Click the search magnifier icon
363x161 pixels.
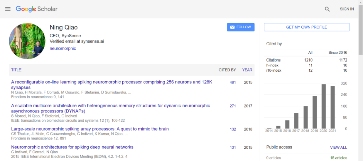point(327,9)
